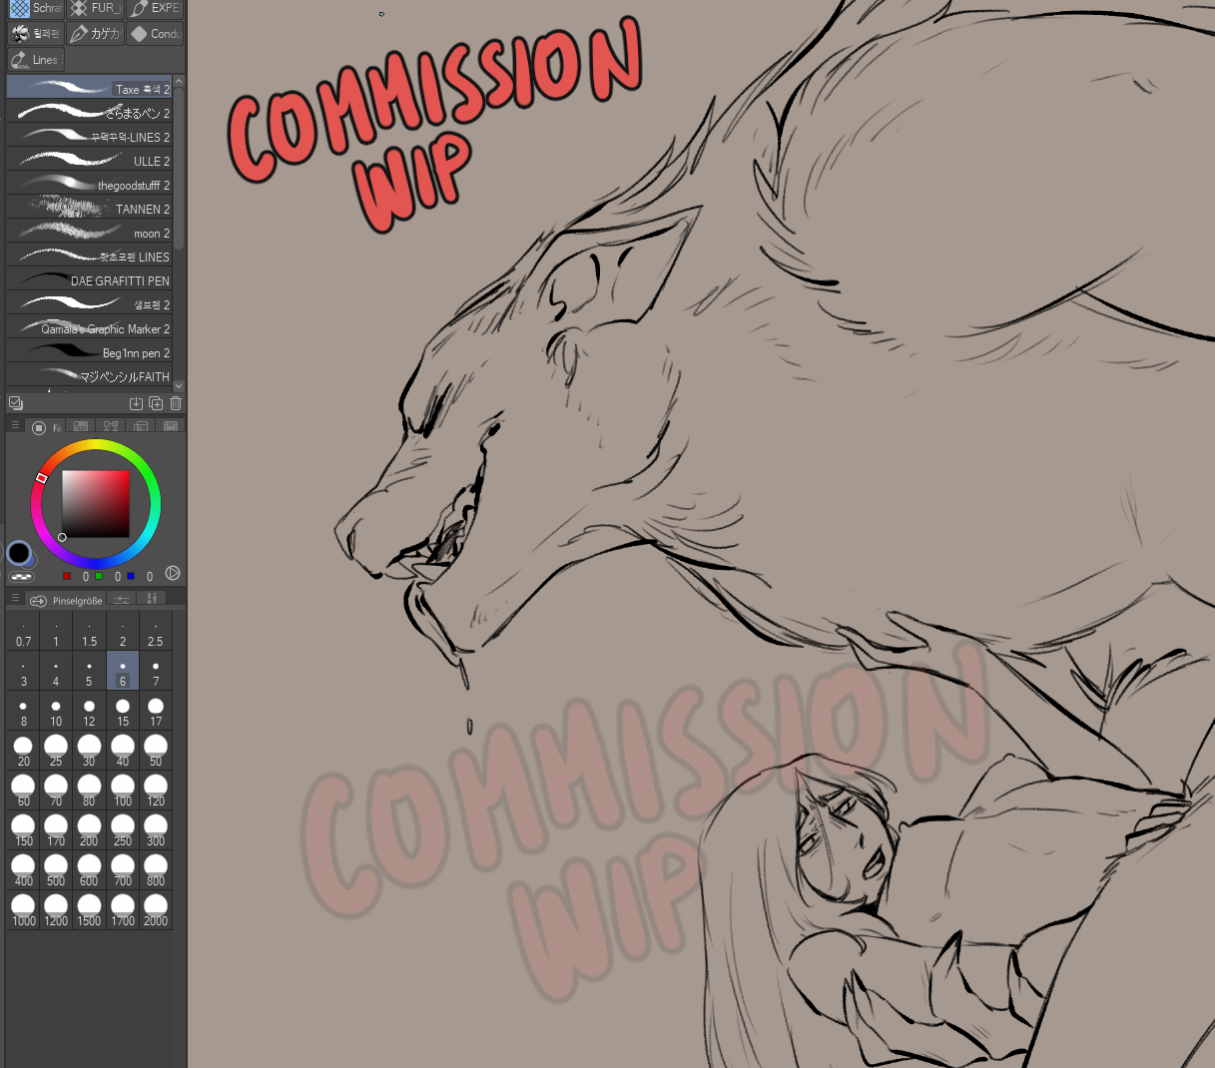Select the FUR_ brush sub tool group
The height and width of the screenshot is (1068, 1215).
pos(96,8)
